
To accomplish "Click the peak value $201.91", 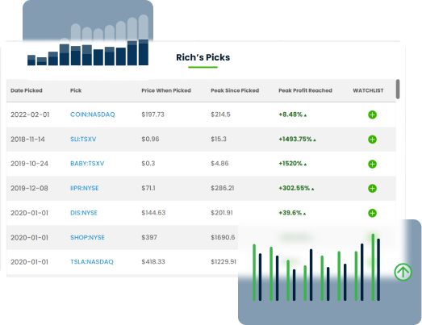I will pos(222,213).
